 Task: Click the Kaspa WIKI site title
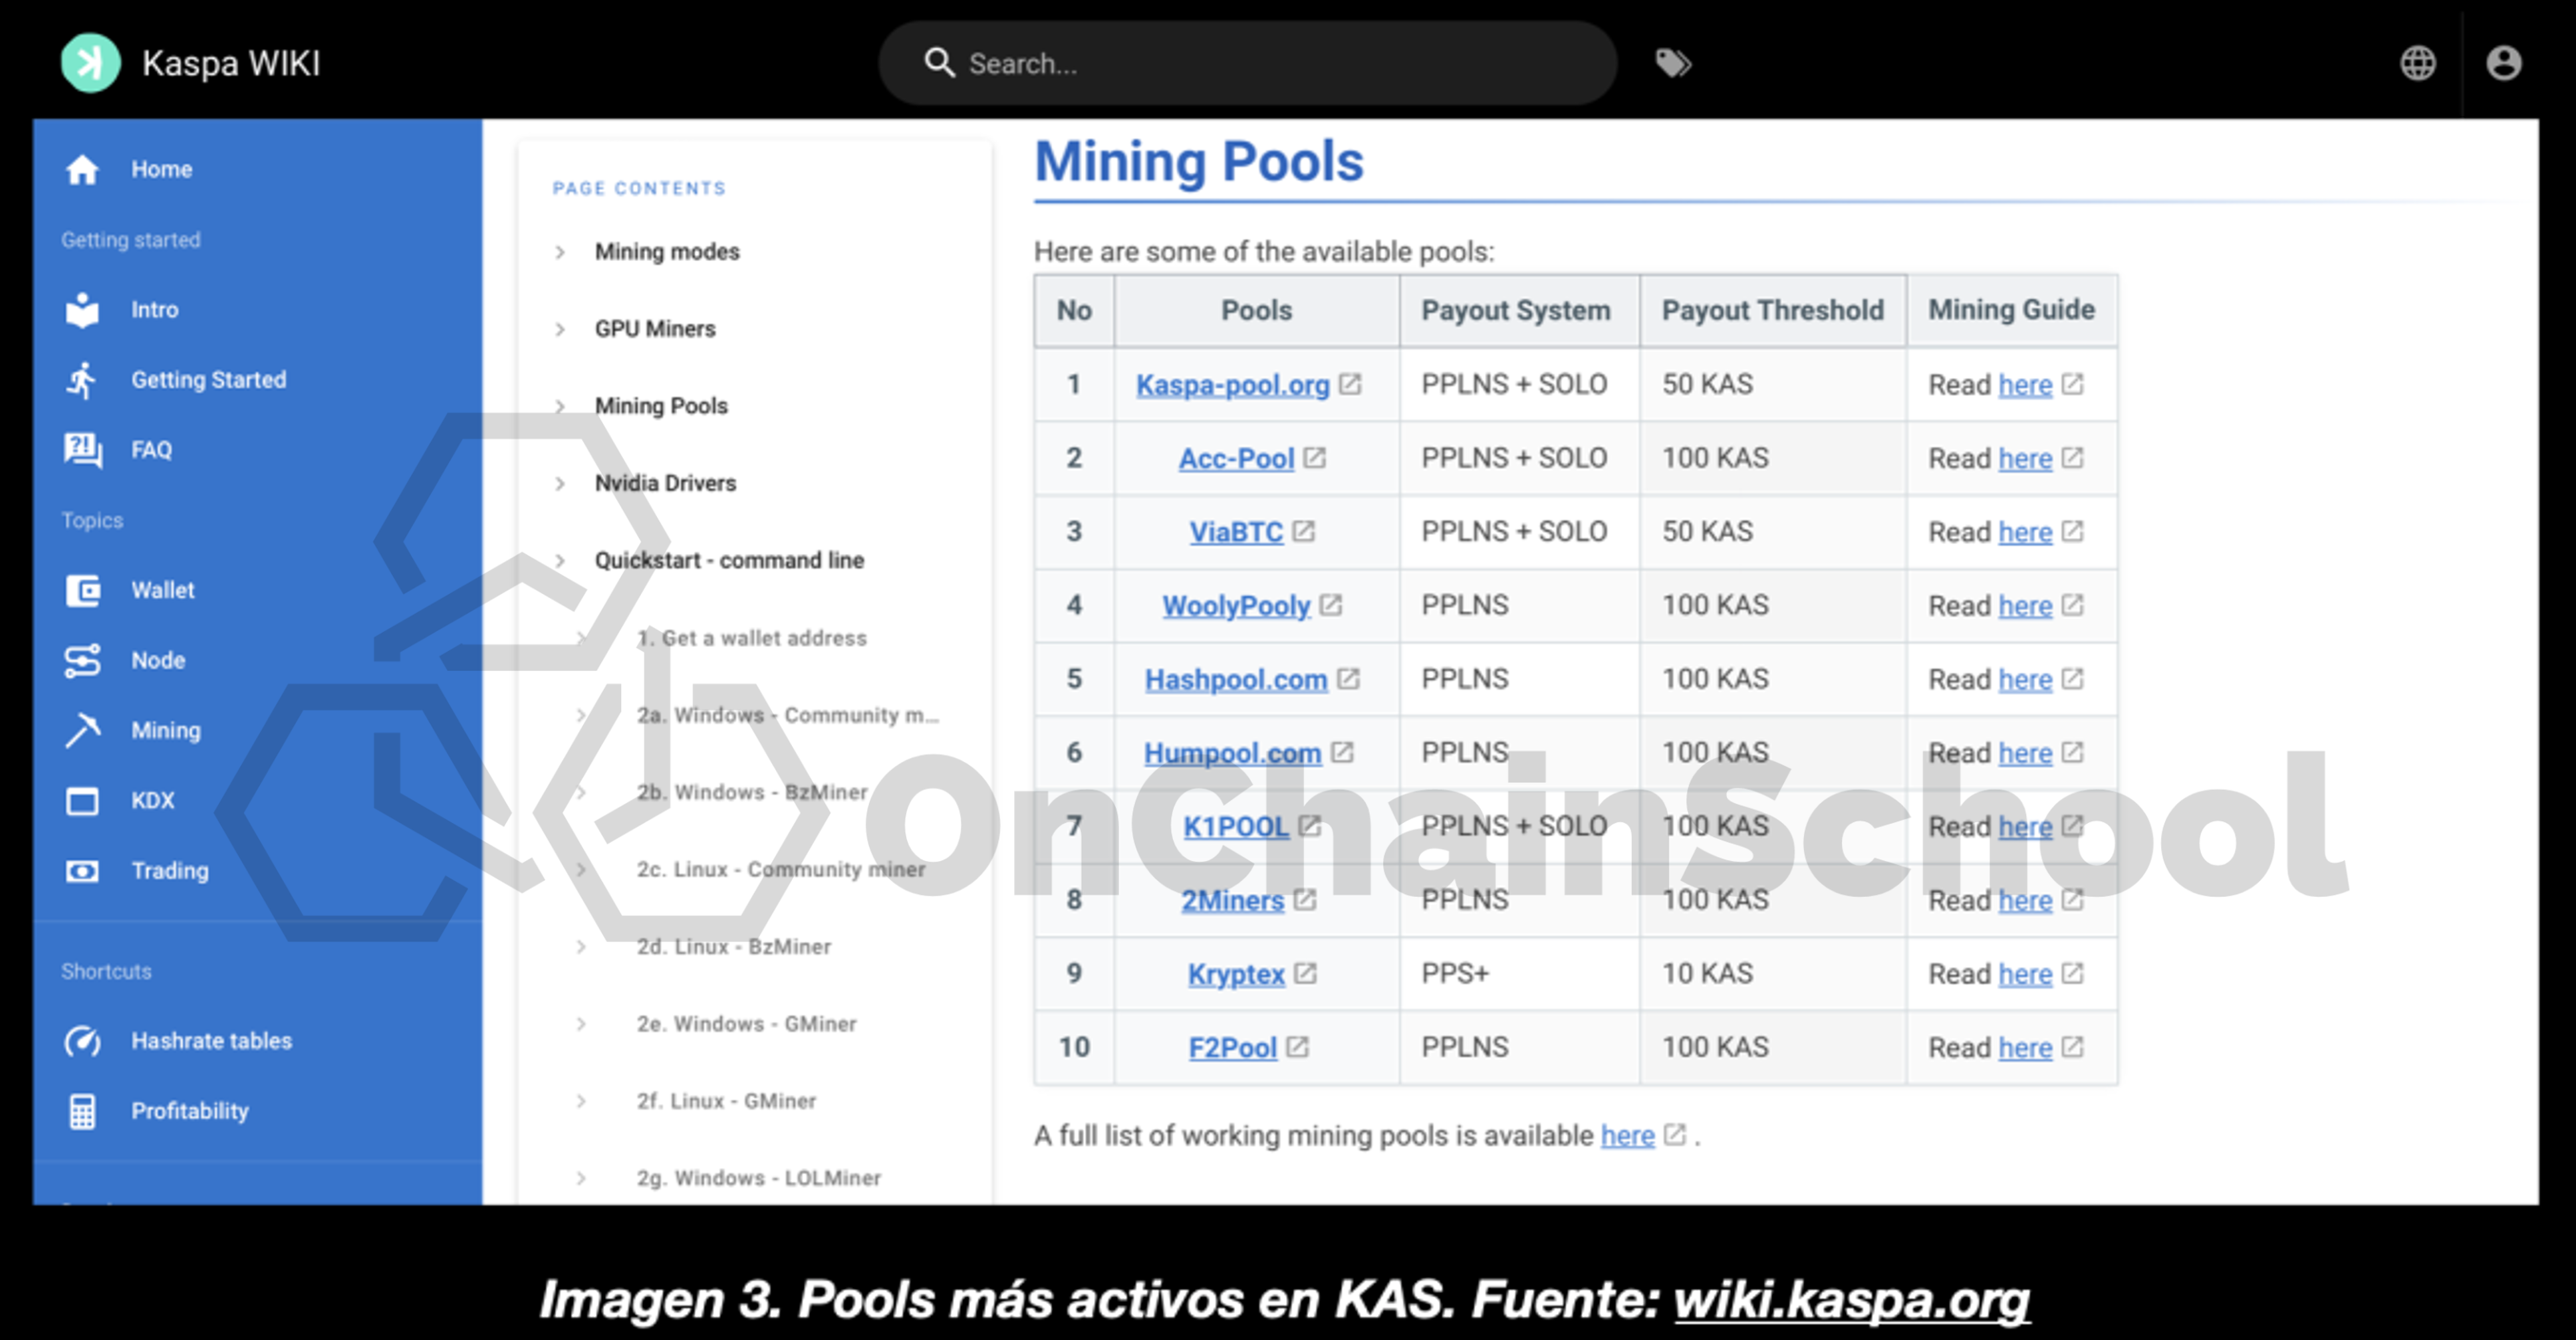(x=231, y=63)
